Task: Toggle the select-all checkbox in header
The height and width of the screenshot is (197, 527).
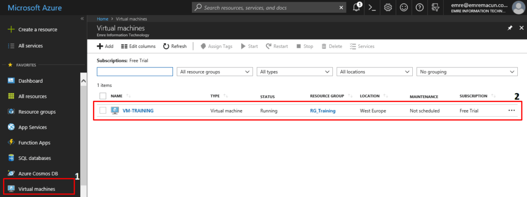Action: 103,96
